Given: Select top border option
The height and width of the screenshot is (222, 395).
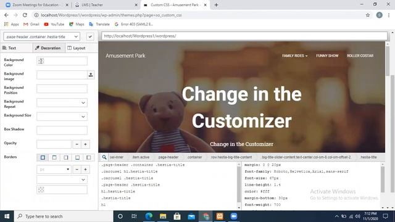Looking at the screenshot, I should click(54, 158).
